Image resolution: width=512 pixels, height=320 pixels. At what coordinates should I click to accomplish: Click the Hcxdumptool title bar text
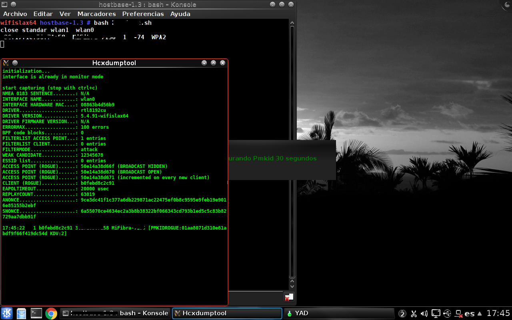point(114,63)
